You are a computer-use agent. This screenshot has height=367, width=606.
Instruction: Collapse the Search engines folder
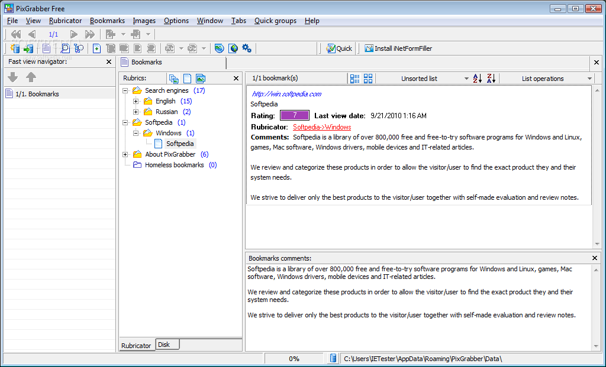tap(125, 90)
